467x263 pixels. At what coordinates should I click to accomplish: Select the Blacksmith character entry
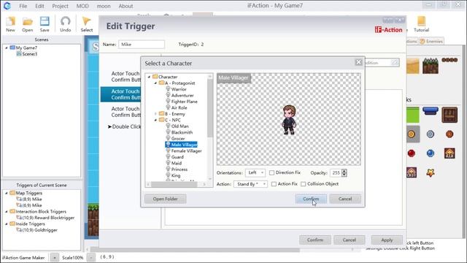[182, 132]
